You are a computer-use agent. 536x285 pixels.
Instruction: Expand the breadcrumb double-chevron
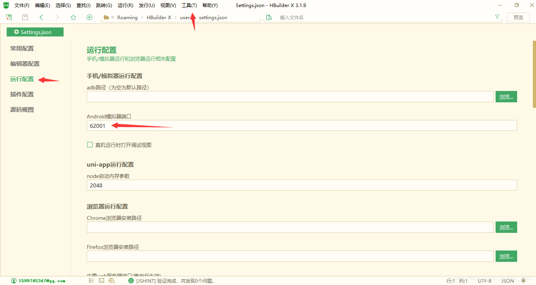tap(113, 17)
